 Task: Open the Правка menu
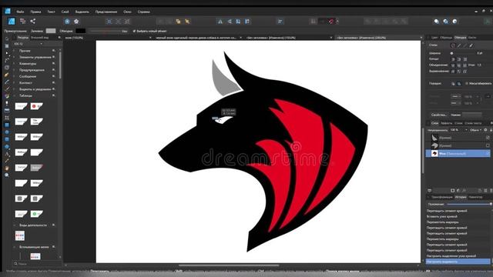point(35,12)
